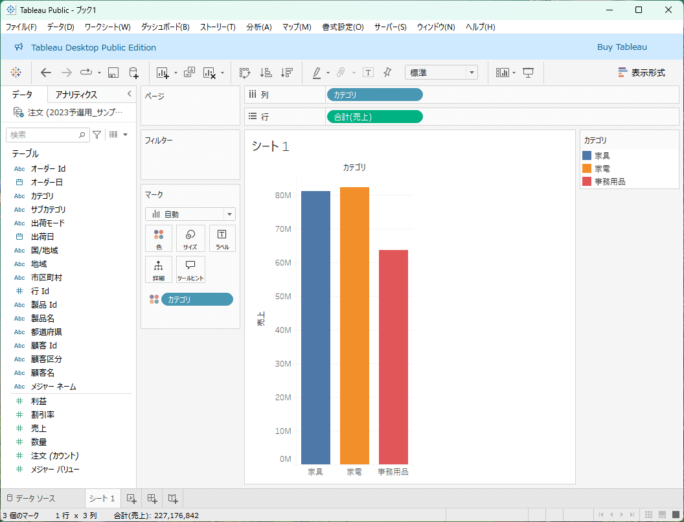684x522 pixels.
Task: Click the New Data Source icon
Action: coord(133,73)
